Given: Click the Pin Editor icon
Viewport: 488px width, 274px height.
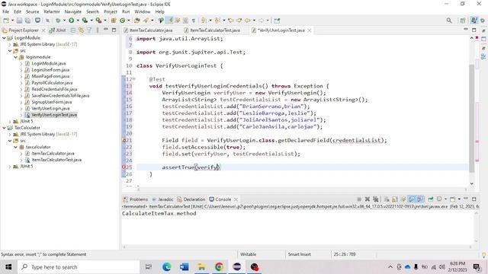Looking at the screenshot, I should (x=277, y=21).
